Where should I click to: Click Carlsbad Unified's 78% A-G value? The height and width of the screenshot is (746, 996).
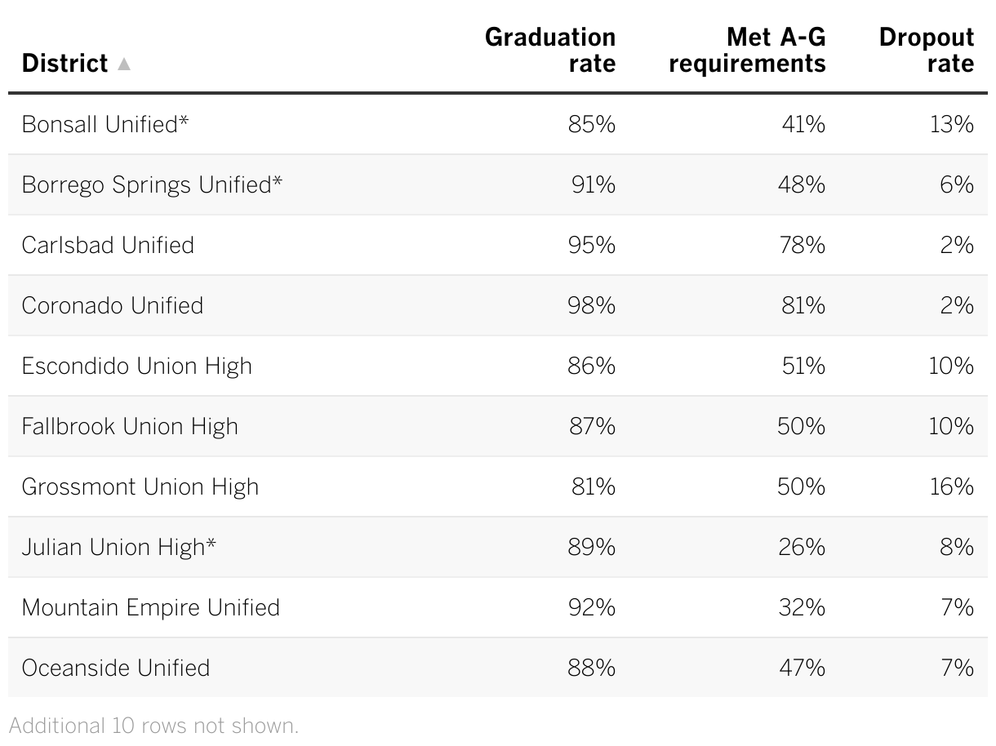coord(802,245)
